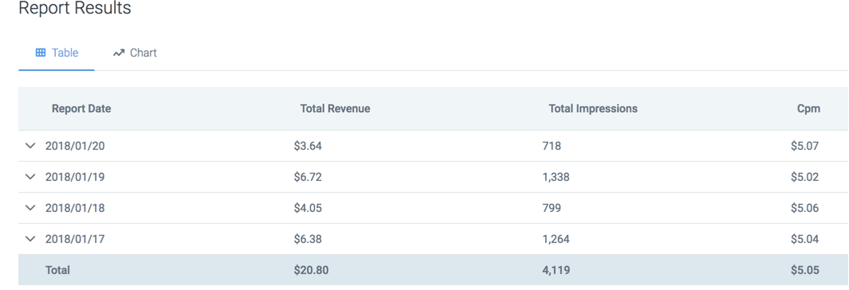
Task: Click the Table grid icon
Action: pyautogui.click(x=40, y=53)
